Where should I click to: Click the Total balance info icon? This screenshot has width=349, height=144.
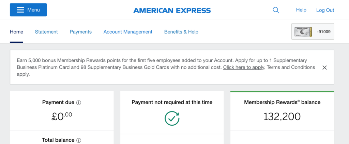click(x=79, y=140)
